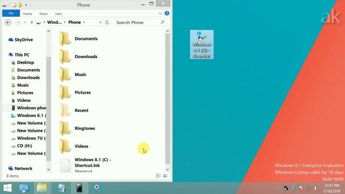
Task: Click the red recorder taskbar icon
Action: pos(96,187)
